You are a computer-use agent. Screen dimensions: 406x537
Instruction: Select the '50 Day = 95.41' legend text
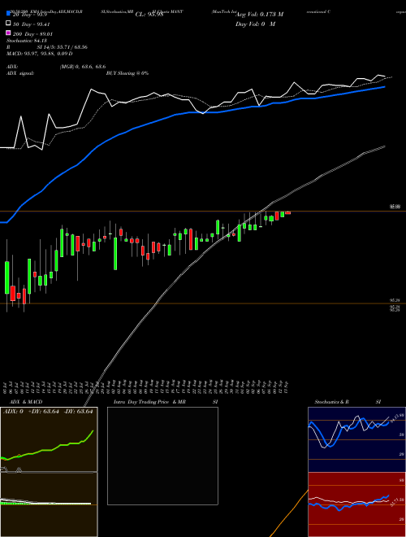31,24
